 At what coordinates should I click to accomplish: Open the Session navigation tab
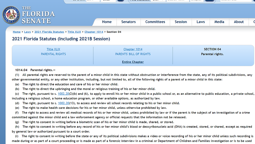(181, 22)
